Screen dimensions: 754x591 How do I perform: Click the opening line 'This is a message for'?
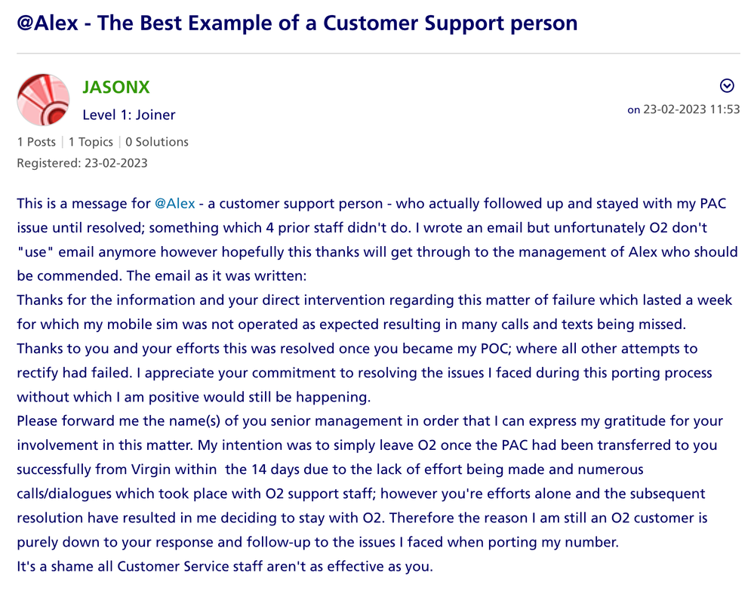(x=84, y=204)
